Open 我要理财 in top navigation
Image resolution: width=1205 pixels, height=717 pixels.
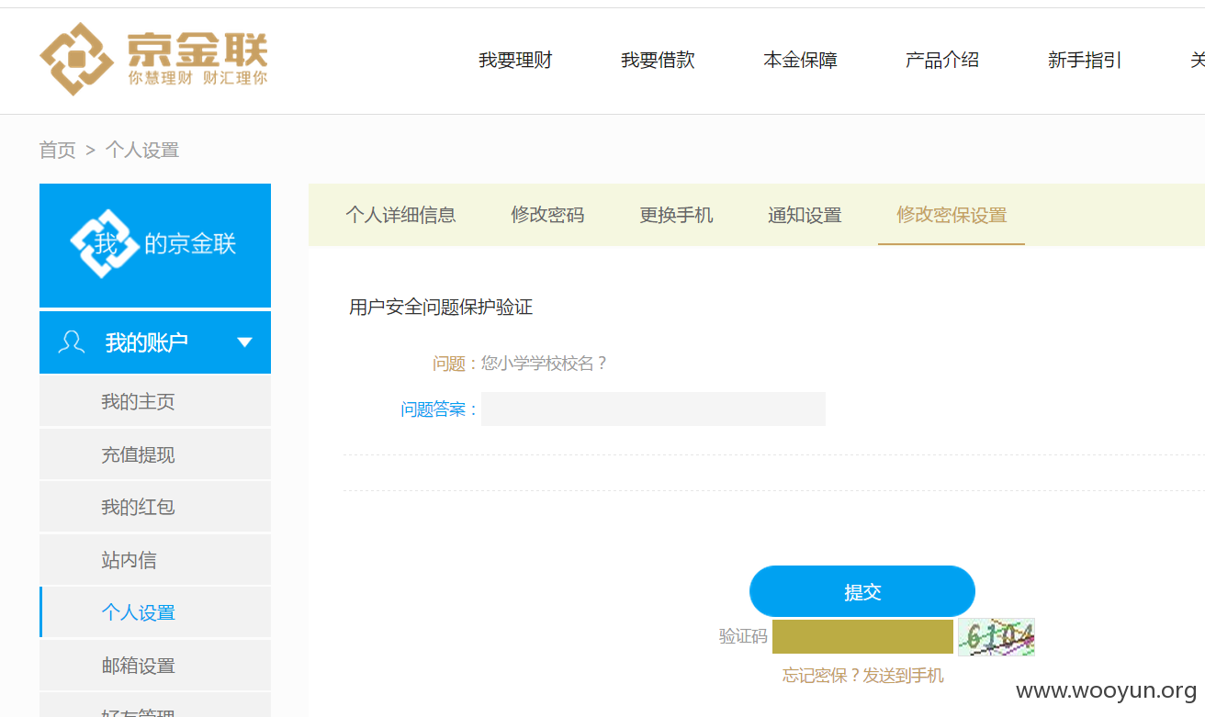tap(515, 61)
